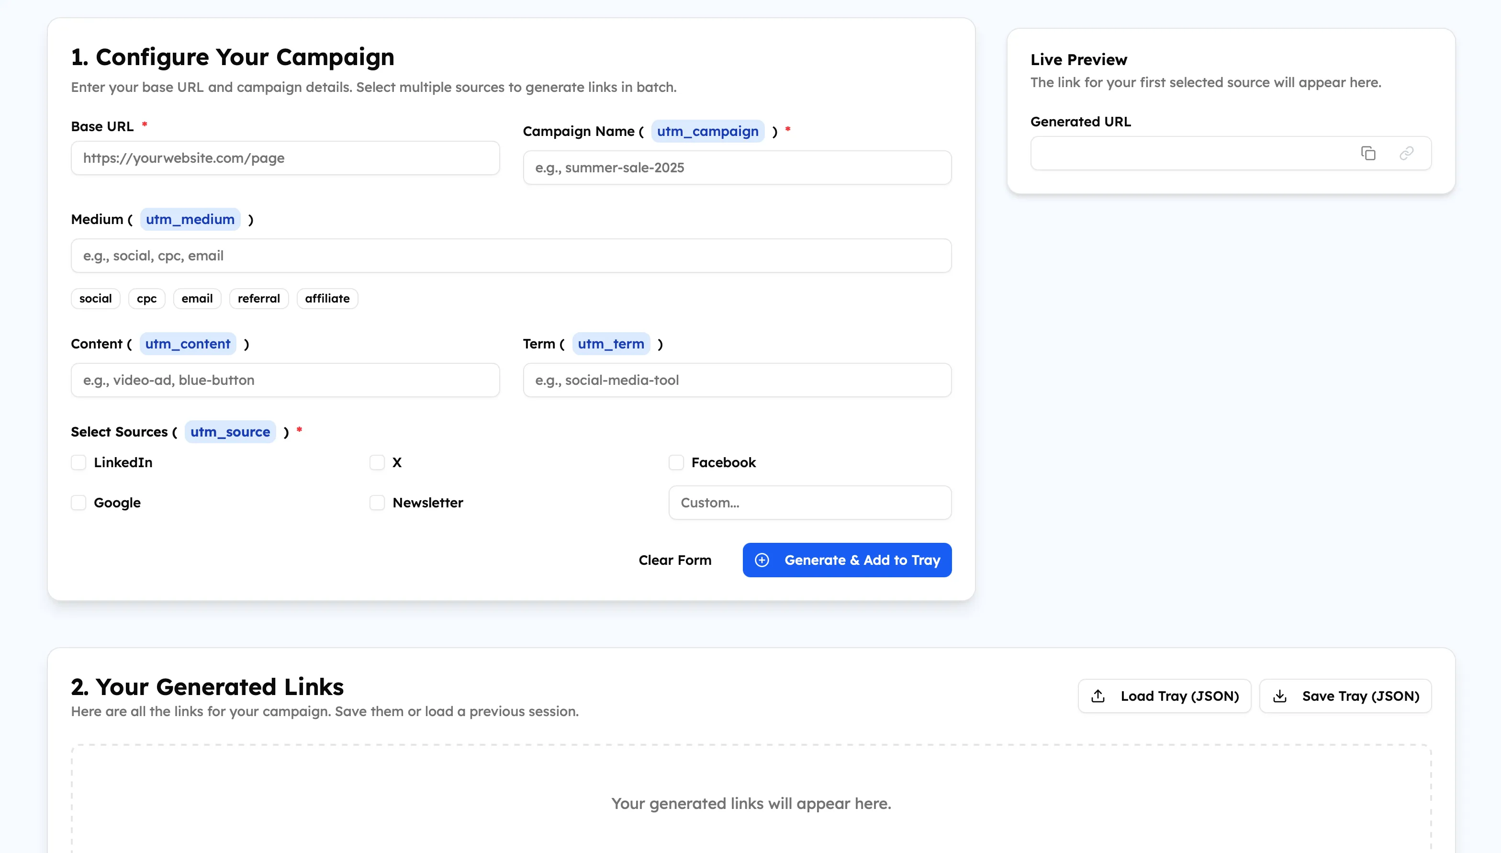This screenshot has height=853, width=1501.
Task: Click the utm_source tag
Action: [x=230, y=432]
